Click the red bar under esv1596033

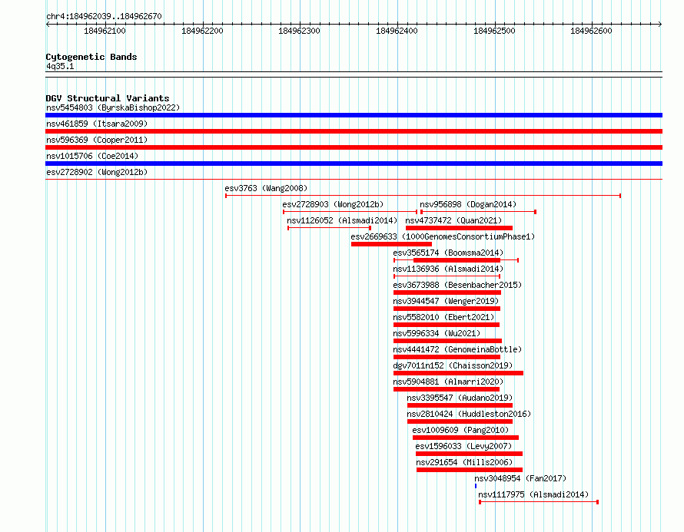pos(469,454)
